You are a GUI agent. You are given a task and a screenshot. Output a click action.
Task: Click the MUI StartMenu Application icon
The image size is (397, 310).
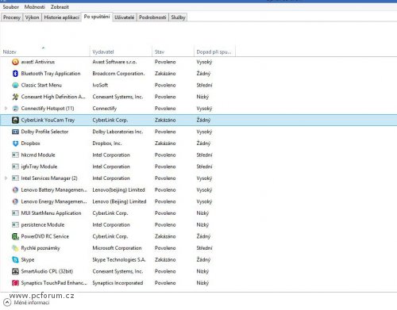point(15,213)
